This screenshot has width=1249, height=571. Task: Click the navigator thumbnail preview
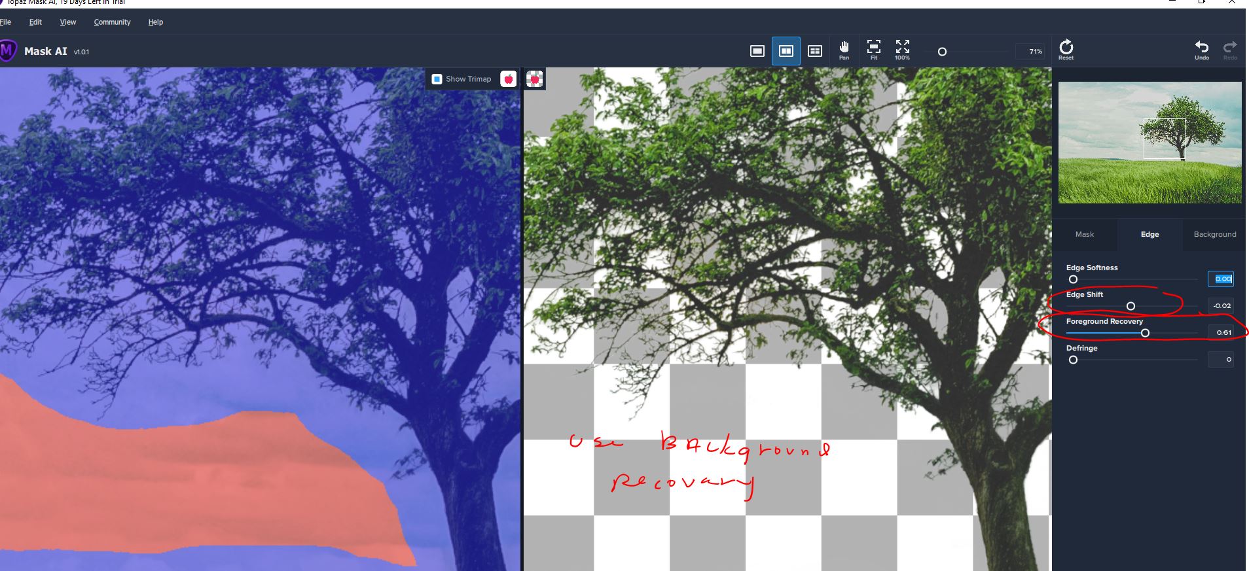pos(1149,143)
